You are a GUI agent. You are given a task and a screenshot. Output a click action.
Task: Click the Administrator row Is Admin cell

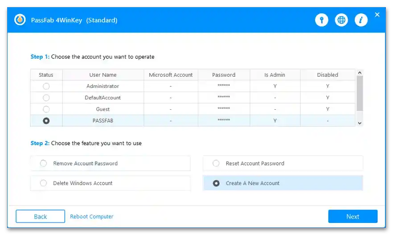[x=275, y=86]
